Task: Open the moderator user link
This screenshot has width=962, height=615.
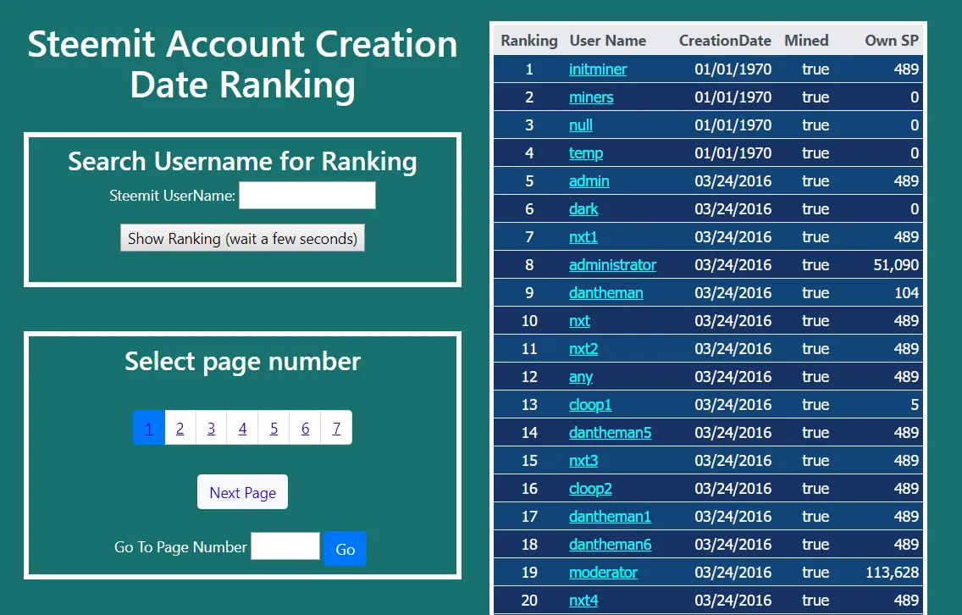Action: (603, 573)
